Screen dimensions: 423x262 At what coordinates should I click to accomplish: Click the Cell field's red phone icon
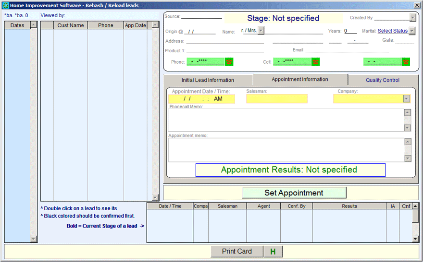tap(315, 62)
